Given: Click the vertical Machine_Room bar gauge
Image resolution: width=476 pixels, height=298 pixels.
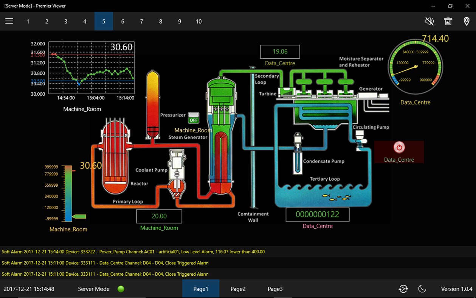Looking at the screenshot, I should (68, 193).
